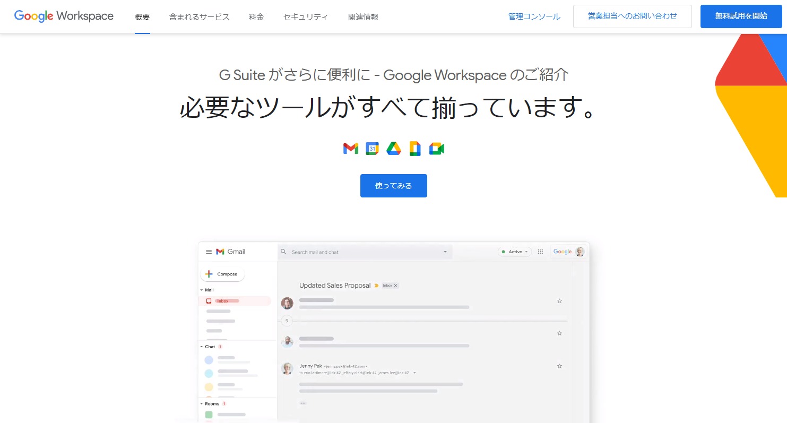Open the Gmail hamburger menu in preview
This screenshot has height=423, width=787.
(x=209, y=252)
